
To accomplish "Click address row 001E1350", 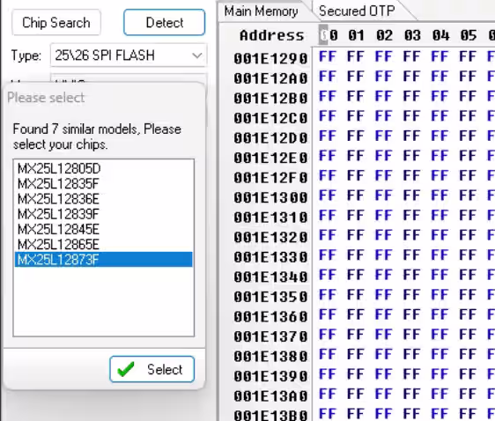I will (x=271, y=297).
